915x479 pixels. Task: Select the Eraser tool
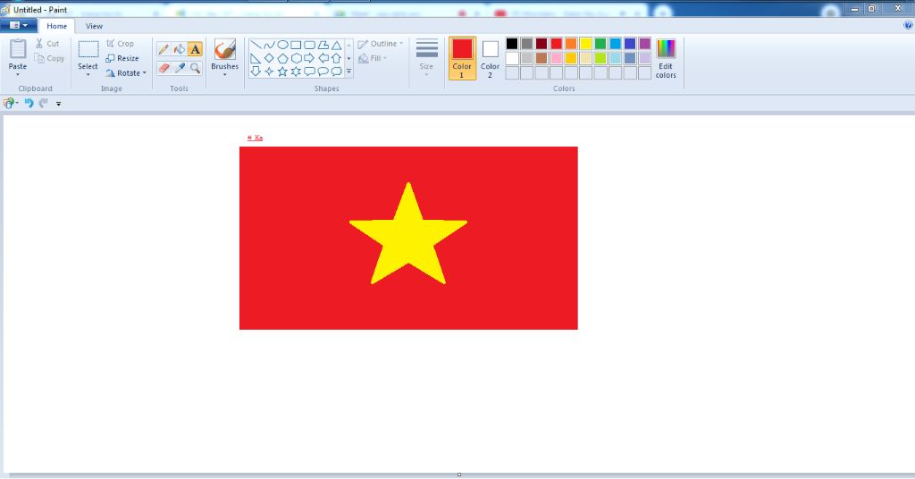[x=164, y=68]
